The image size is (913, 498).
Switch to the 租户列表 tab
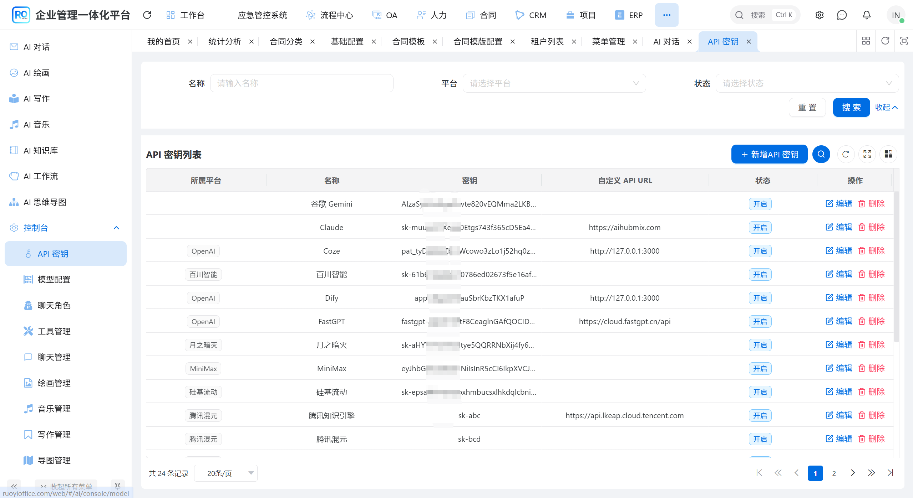[547, 42]
